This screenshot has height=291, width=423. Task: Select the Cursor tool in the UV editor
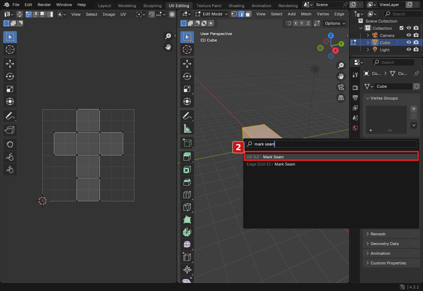10,49
